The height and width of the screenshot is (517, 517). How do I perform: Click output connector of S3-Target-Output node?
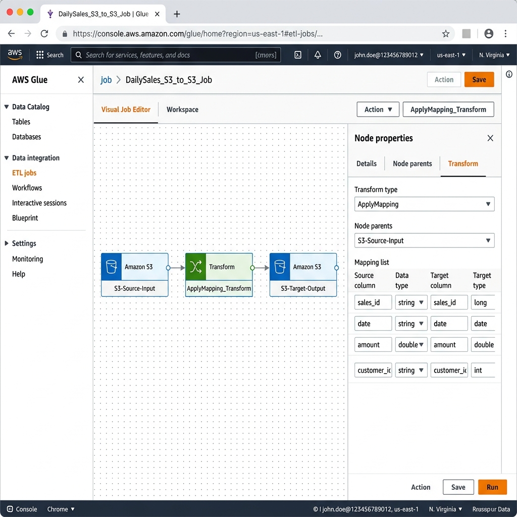(x=336, y=268)
